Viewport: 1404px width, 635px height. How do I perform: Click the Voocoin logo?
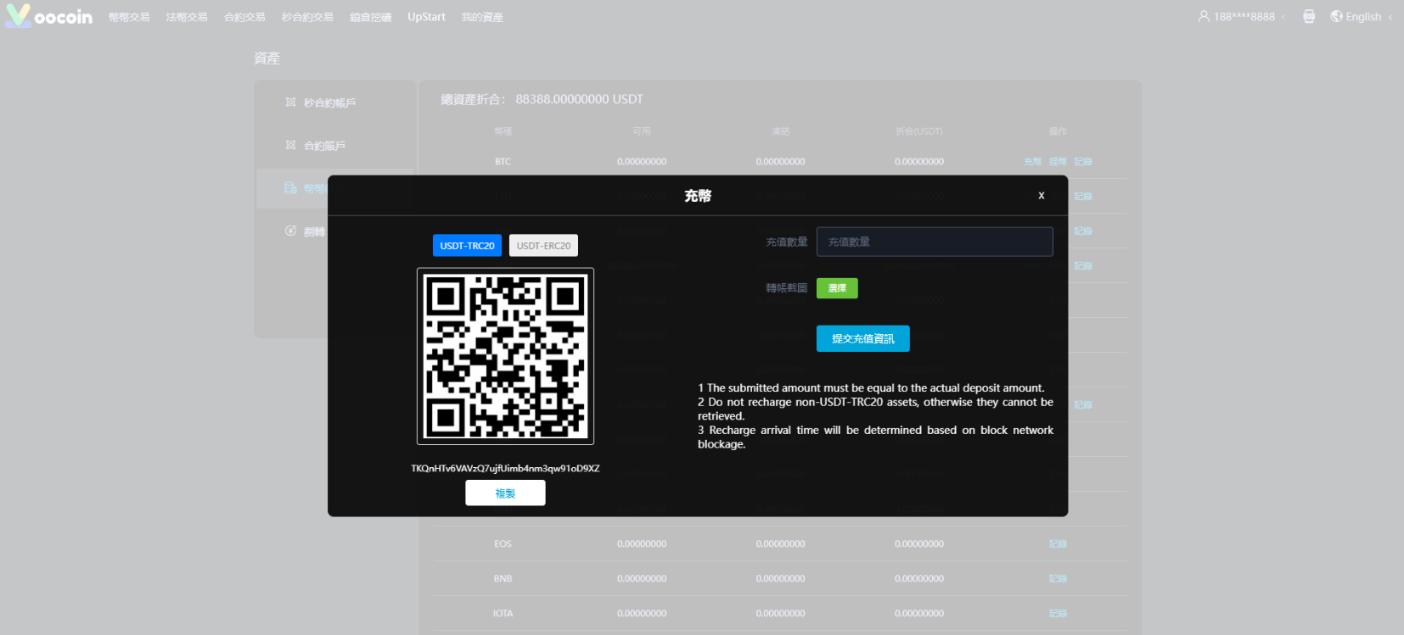point(48,16)
